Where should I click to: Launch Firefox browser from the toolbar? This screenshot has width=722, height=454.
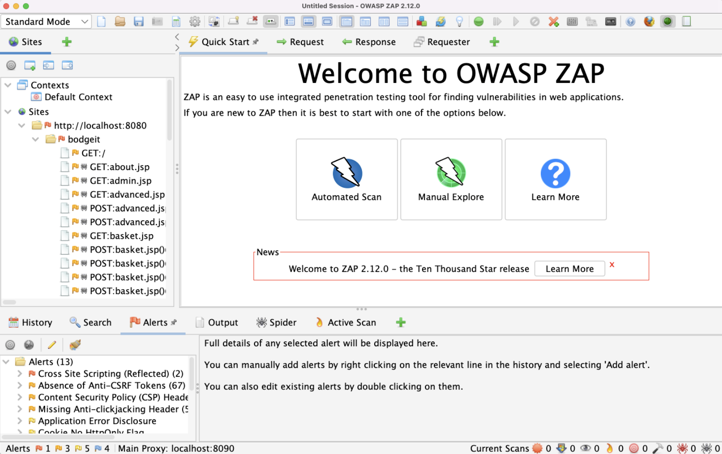pos(649,21)
